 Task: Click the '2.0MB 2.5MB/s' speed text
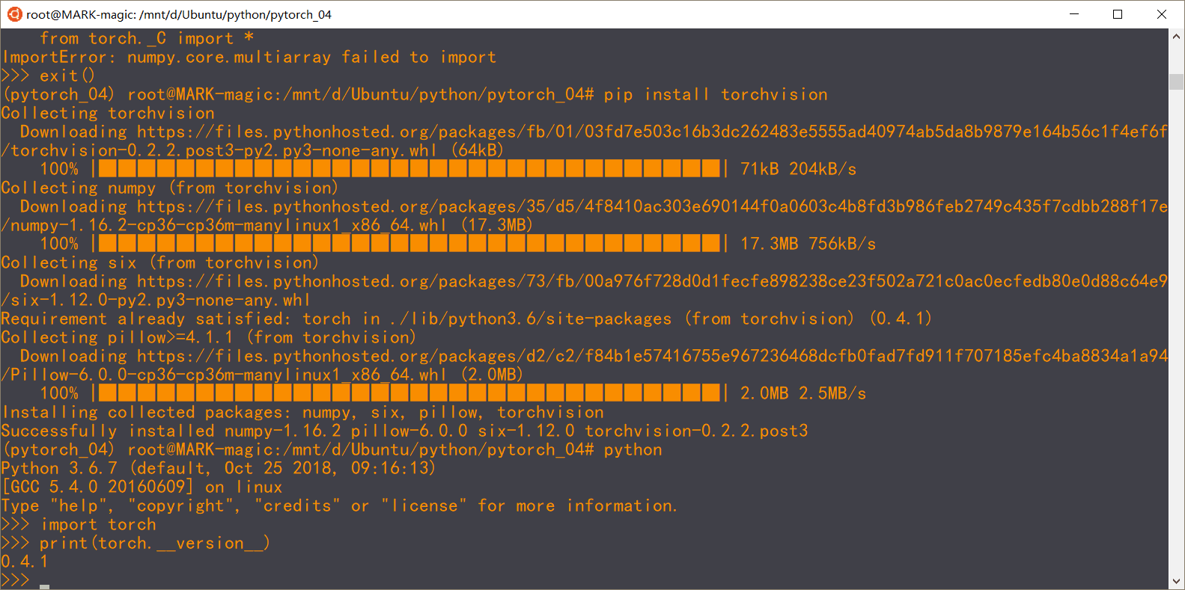coord(803,393)
